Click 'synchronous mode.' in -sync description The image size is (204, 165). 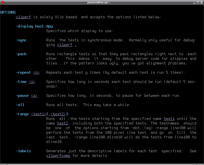pos(106,40)
